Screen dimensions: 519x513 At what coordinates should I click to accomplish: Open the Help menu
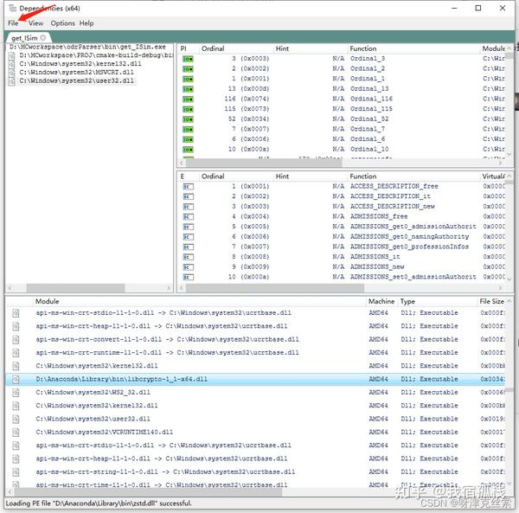(86, 23)
